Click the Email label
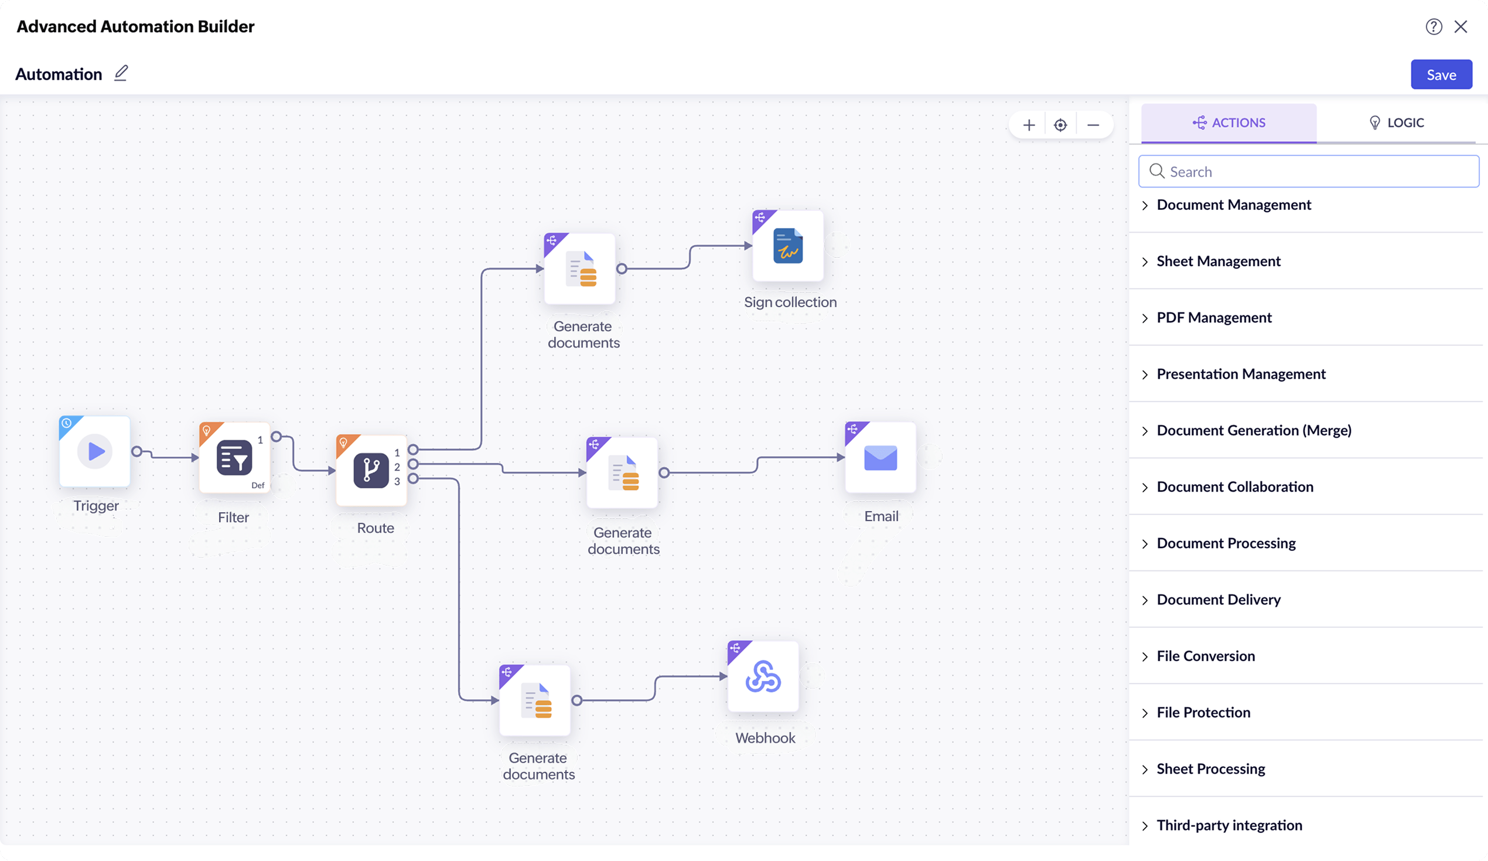 [881, 516]
